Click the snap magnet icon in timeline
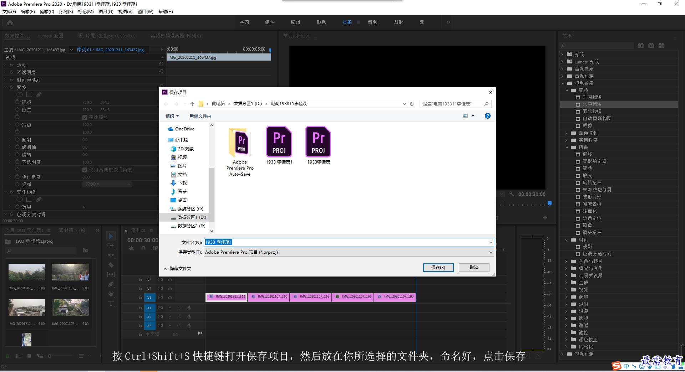The height and width of the screenshot is (372, 685). click(143, 248)
